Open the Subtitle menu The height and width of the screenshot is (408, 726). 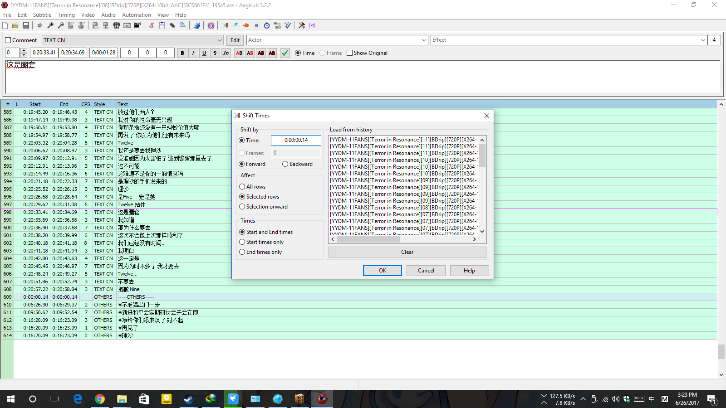point(42,15)
